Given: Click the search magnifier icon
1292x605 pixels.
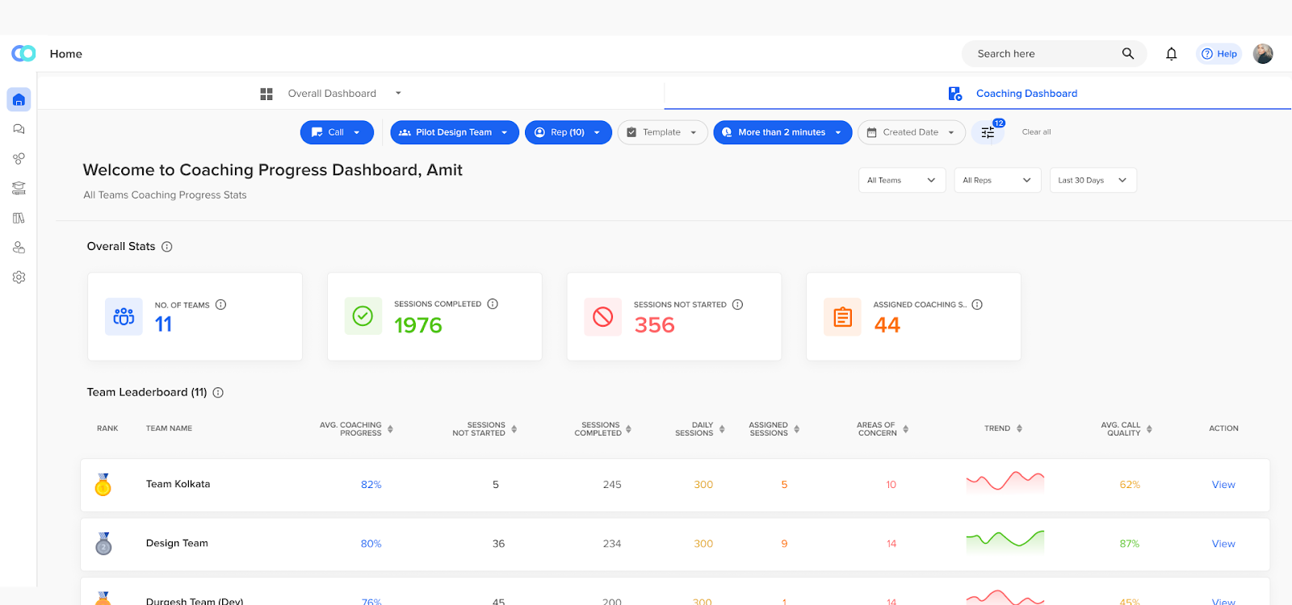Looking at the screenshot, I should pyautogui.click(x=1128, y=54).
